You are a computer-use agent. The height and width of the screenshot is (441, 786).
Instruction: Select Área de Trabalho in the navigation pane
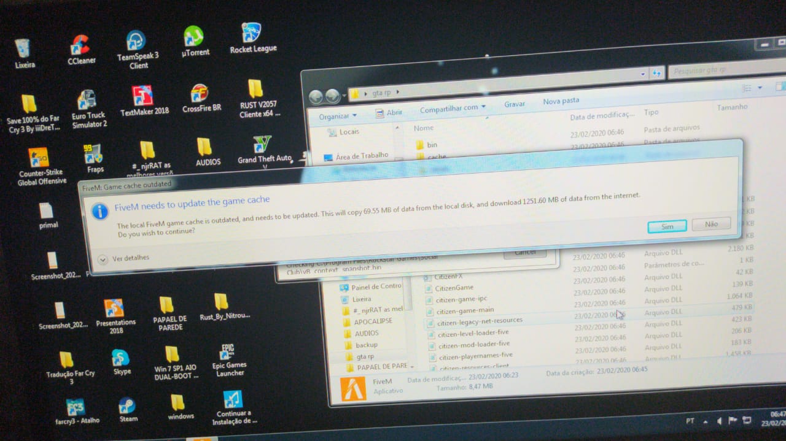(357, 156)
